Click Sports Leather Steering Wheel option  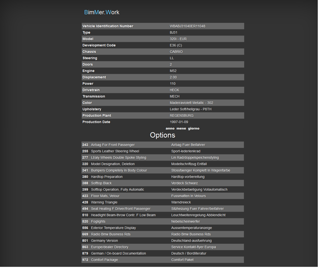115,151
